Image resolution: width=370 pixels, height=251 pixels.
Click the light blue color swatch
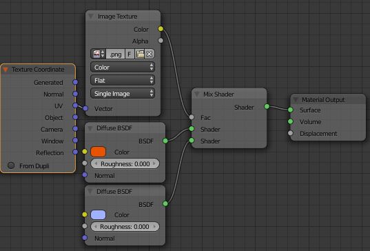[98, 215]
